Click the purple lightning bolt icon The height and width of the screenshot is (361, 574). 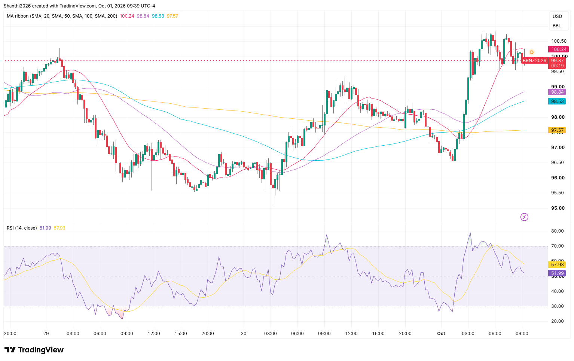pos(524,217)
